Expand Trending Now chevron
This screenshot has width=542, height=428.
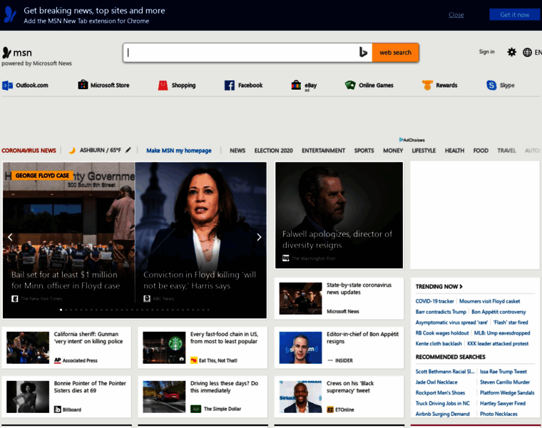click(x=461, y=286)
